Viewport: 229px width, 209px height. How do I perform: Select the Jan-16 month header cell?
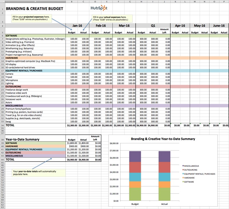(x=77, y=26)
